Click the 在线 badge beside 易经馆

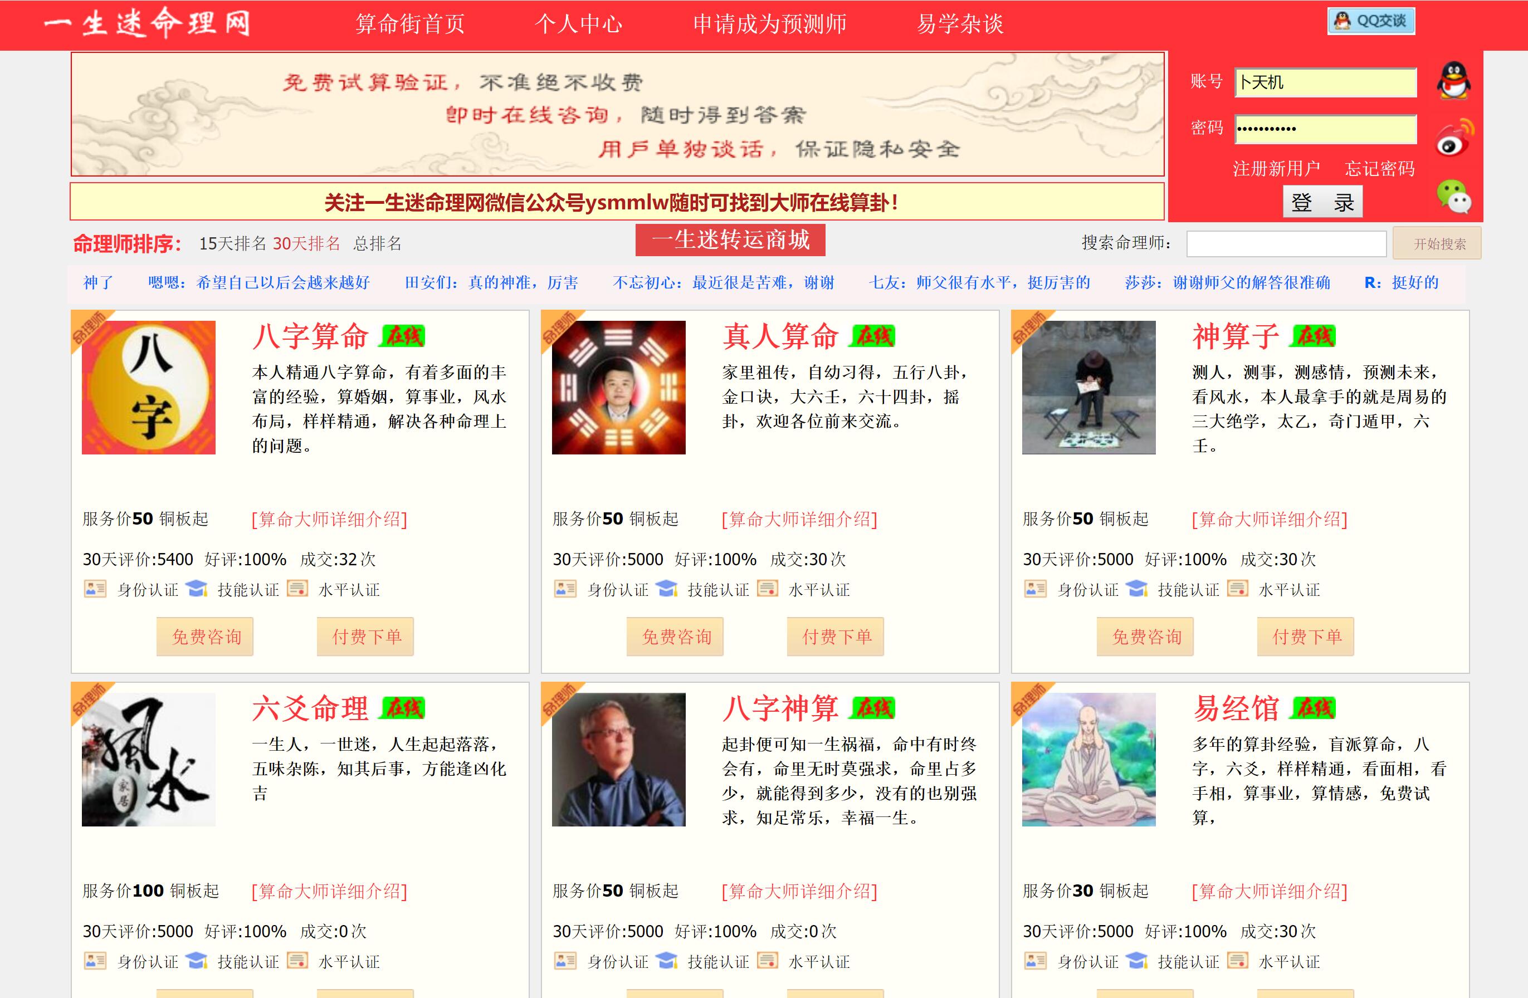1314,708
